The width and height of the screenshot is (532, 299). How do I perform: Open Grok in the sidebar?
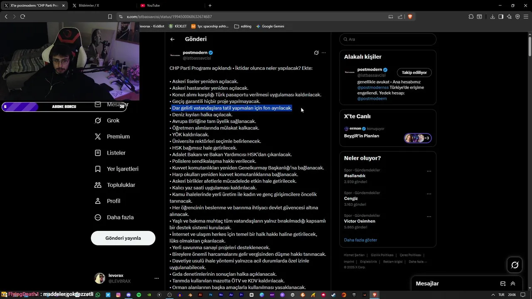[107, 120]
